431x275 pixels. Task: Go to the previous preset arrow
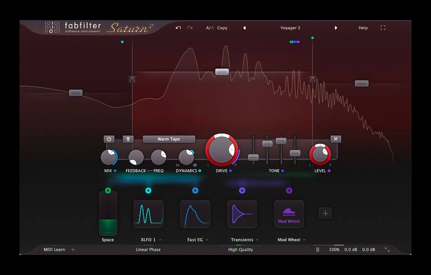pyautogui.click(x=245, y=28)
